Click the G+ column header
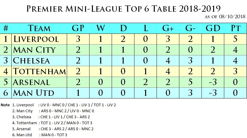 tap(168, 28)
